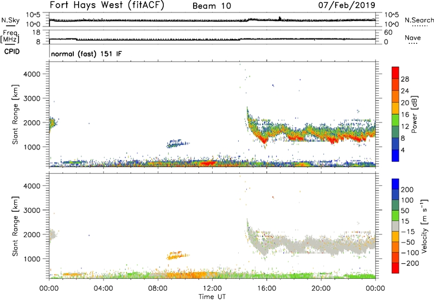The width and height of the screenshot is (434, 300).
Task: Click the "Time UT" axis title
Action: pos(212,297)
